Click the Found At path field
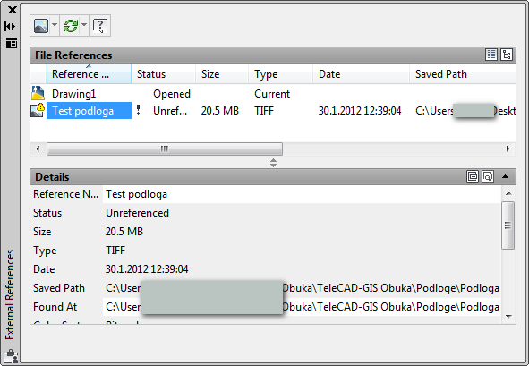 coord(302,307)
